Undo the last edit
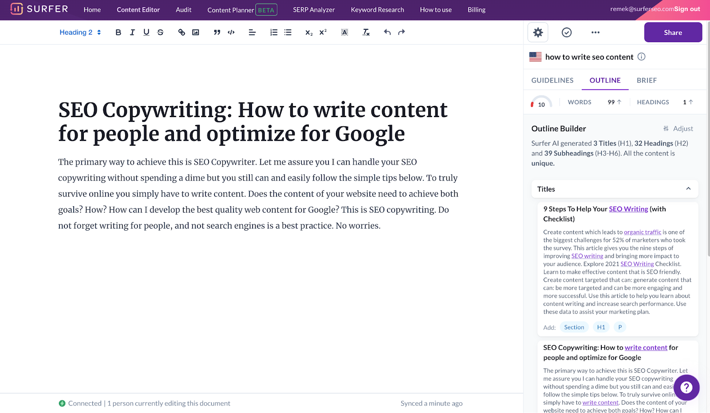This screenshot has height=413, width=710. [x=387, y=32]
